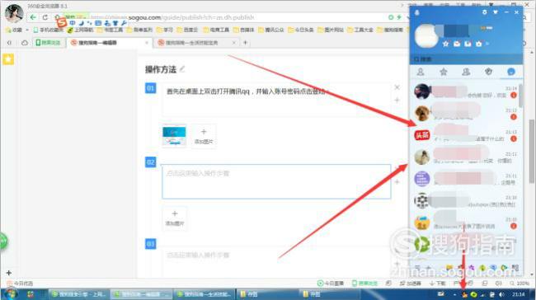This screenshot has width=536, height=300.
Task: Open the green mobile pinned tab
Action: [48, 43]
